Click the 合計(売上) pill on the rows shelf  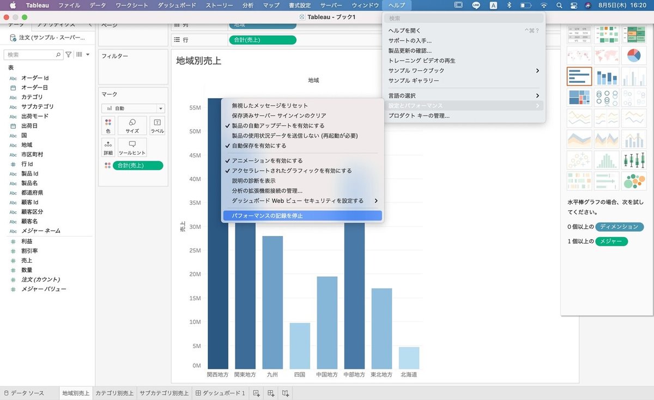click(x=263, y=40)
